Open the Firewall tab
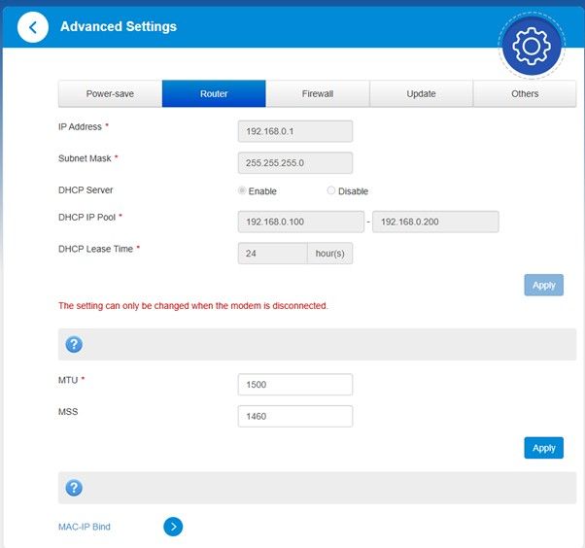The height and width of the screenshot is (548, 585). coord(317,94)
